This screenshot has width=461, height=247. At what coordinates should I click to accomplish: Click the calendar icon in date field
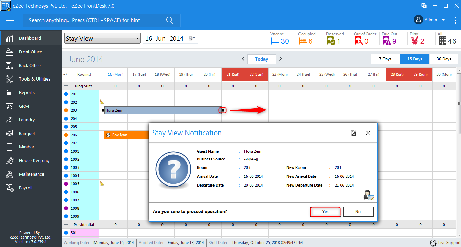point(191,38)
